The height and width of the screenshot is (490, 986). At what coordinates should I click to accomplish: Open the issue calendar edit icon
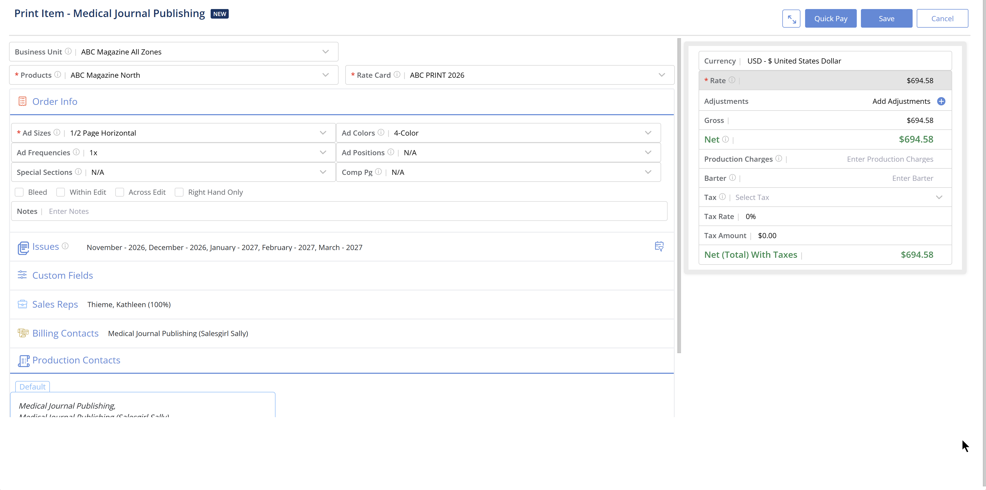(x=659, y=246)
